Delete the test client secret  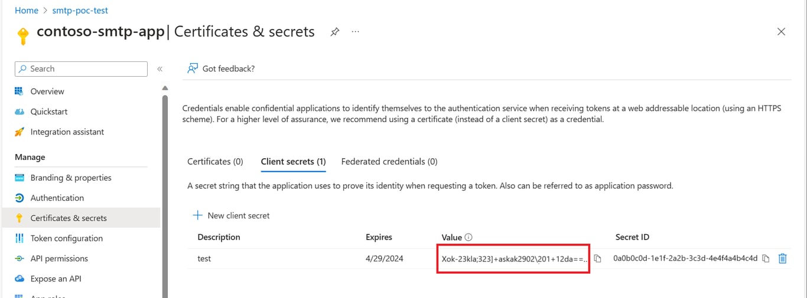click(783, 258)
